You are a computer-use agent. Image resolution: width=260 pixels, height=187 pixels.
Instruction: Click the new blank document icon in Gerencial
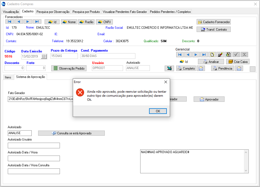212,55
